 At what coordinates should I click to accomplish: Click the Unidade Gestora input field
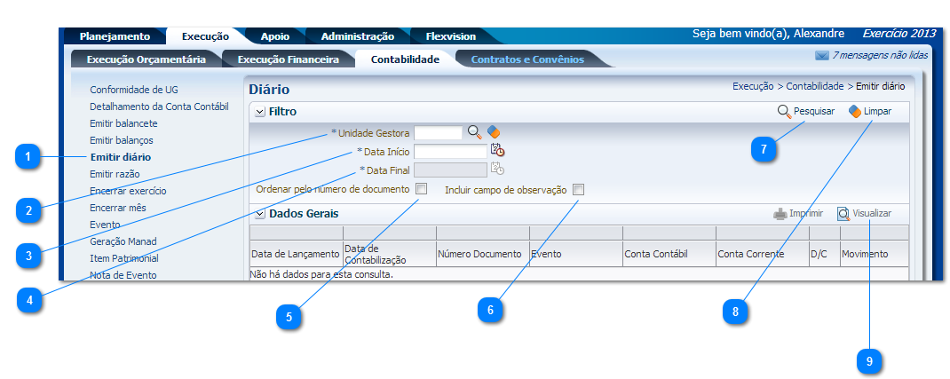tap(439, 132)
